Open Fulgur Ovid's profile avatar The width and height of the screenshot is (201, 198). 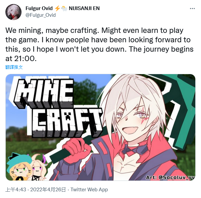pos(13,12)
